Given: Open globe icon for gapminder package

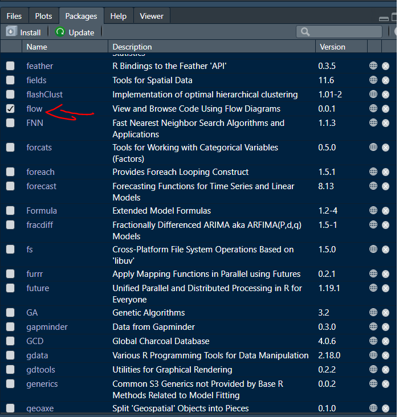Looking at the screenshot, I should [x=373, y=326].
